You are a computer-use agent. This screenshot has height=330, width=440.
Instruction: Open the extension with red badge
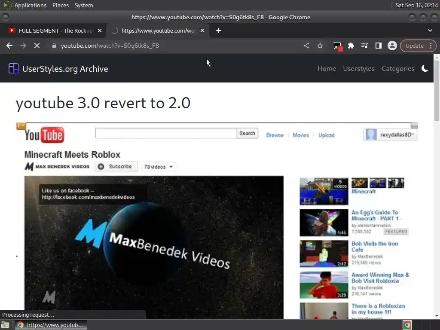[338, 46]
